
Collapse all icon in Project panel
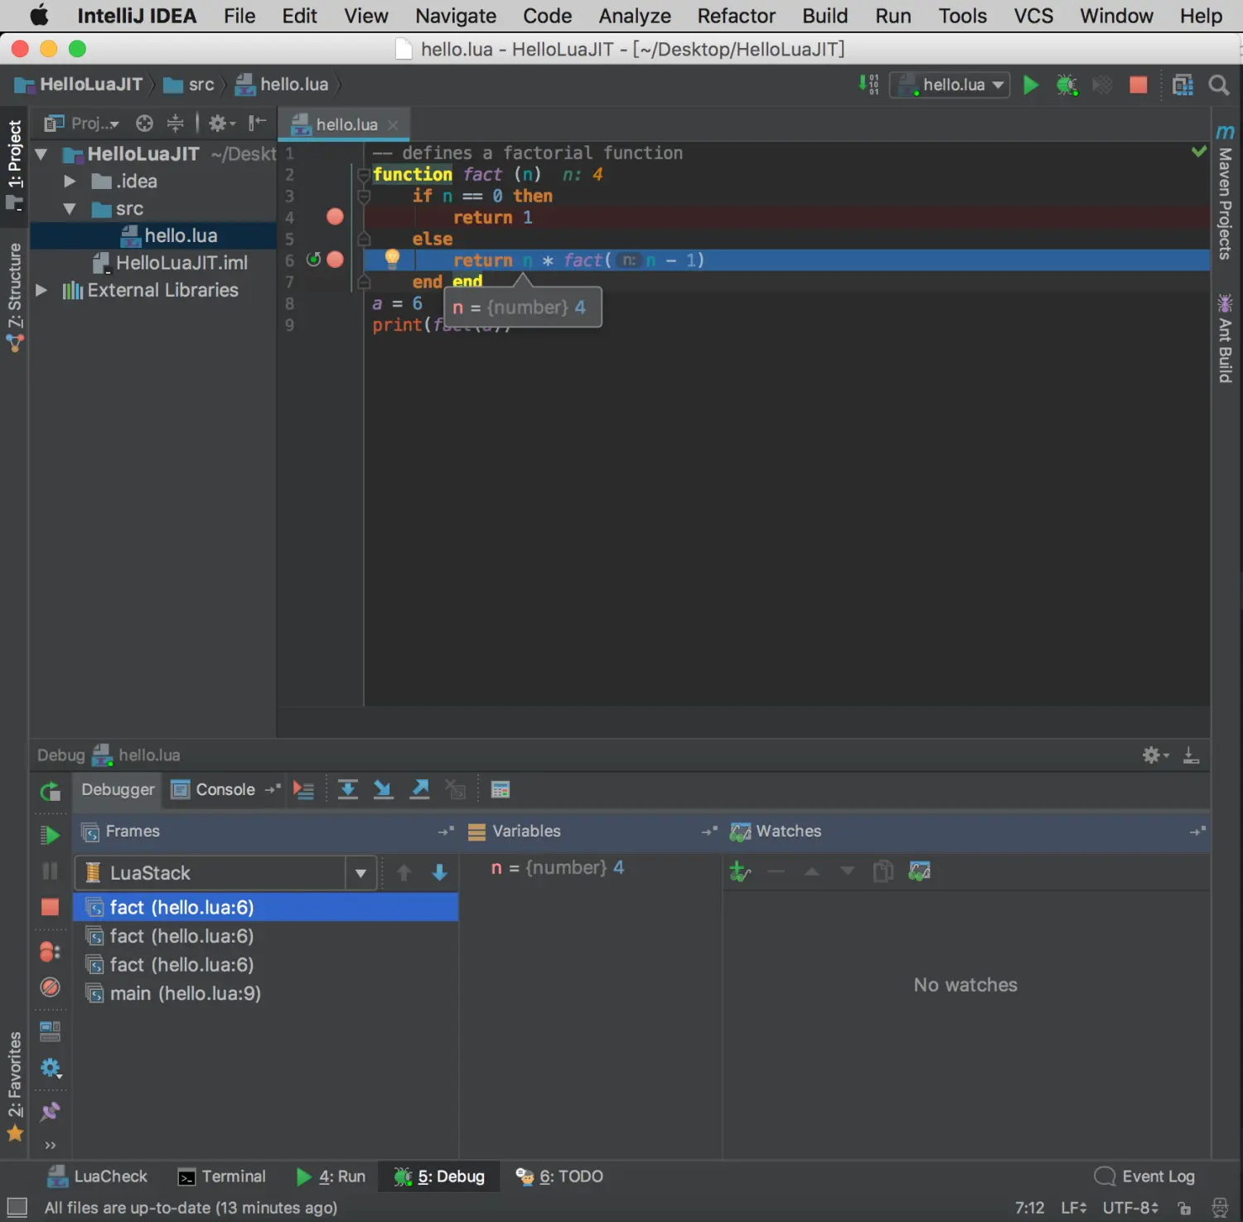coord(175,124)
